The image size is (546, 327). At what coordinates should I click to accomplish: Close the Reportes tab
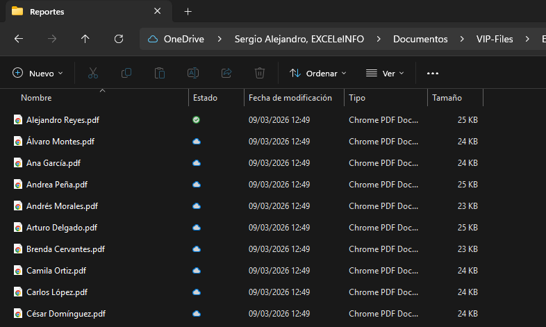coord(158,11)
